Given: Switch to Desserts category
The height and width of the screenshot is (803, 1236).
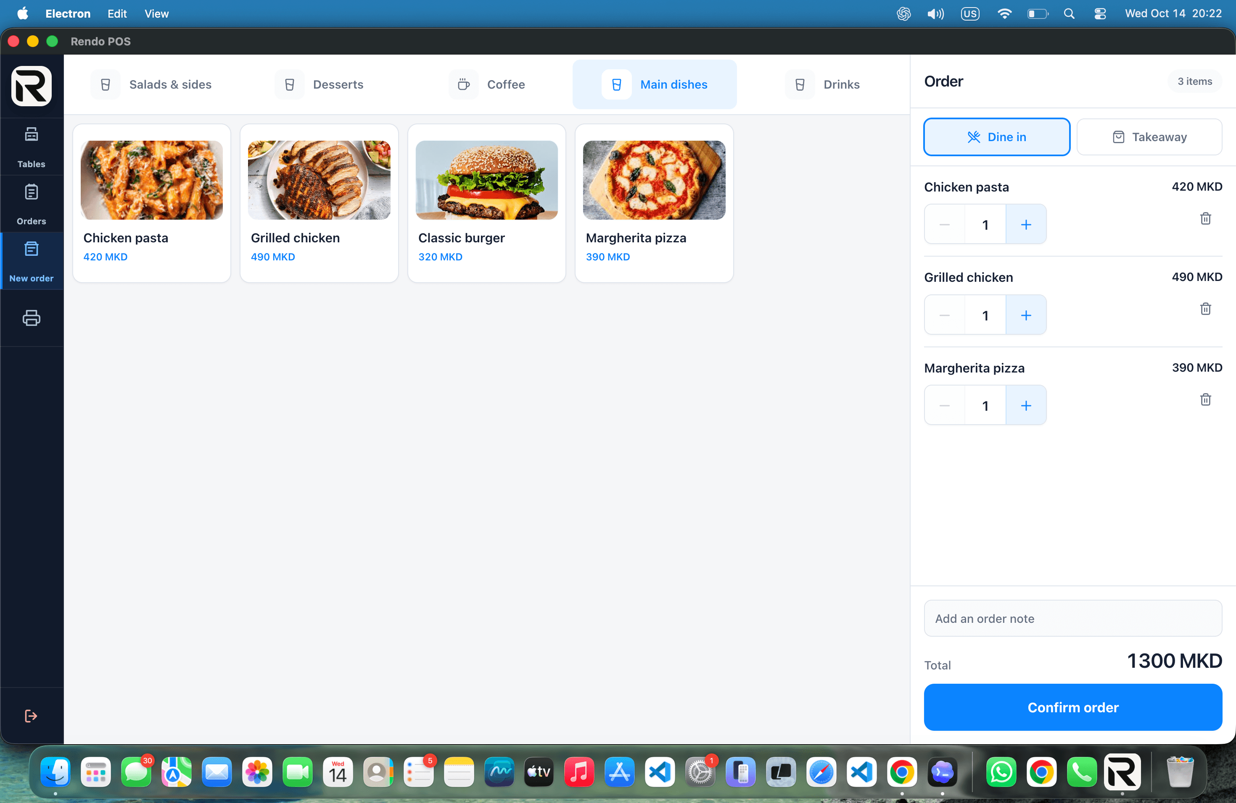Looking at the screenshot, I should (x=320, y=84).
